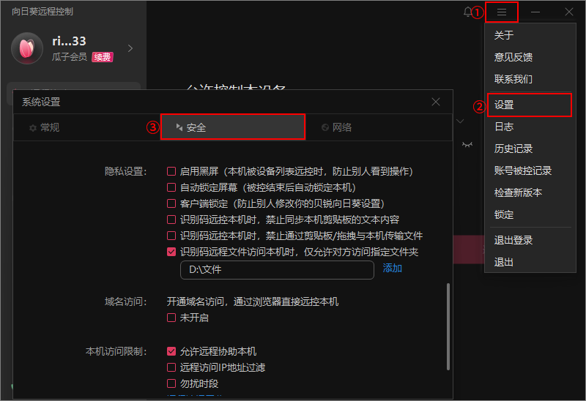586x401 pixels.
Task: Switch to the 安全 tab
Action: 232,127
